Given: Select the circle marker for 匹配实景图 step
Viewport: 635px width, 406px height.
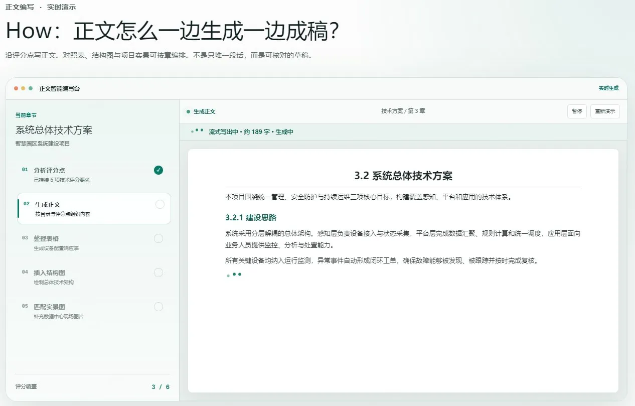Looking at the screenshot, I should [x=158, y=307].
